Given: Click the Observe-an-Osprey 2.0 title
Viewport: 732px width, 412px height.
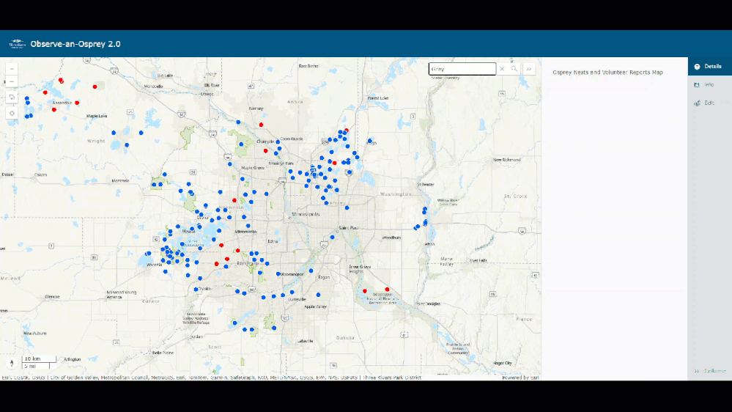Looking at the screenshot, I should [x=75, y=44].
